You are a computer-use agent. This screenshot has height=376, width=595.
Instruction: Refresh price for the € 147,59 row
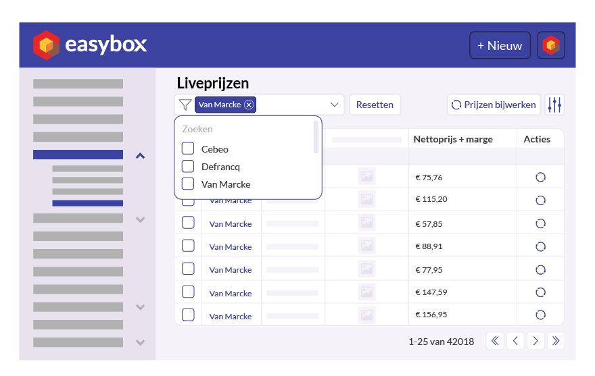click(540, 292)
